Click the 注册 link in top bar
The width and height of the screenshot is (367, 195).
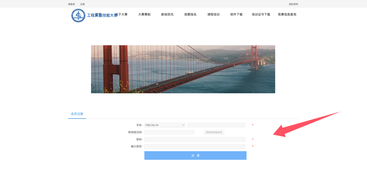pyautogui.click(x=82, y=4)
